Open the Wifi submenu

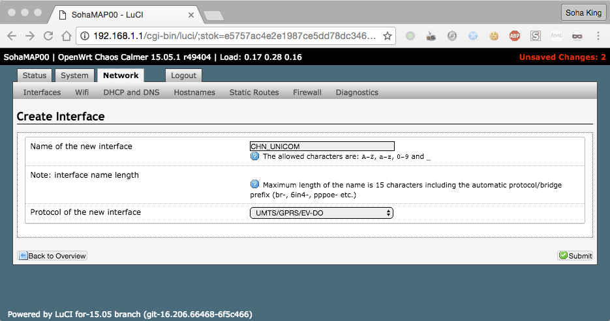click(x=82, y=92)
